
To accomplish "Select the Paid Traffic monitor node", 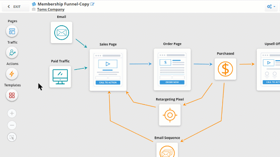I will click(60, 77).
